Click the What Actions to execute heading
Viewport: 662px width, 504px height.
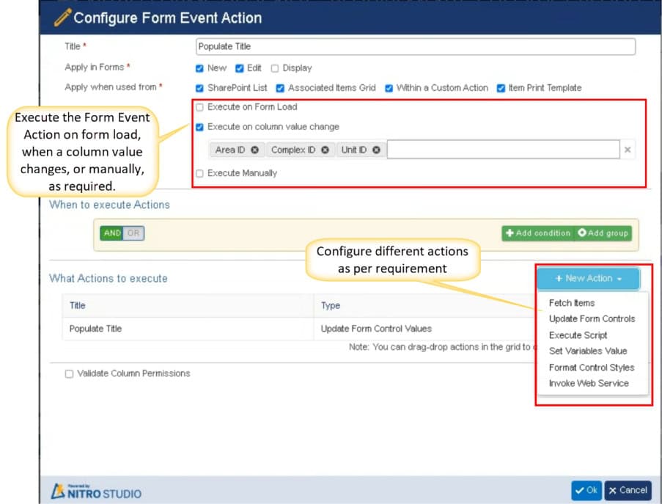(x=108, y=278)
